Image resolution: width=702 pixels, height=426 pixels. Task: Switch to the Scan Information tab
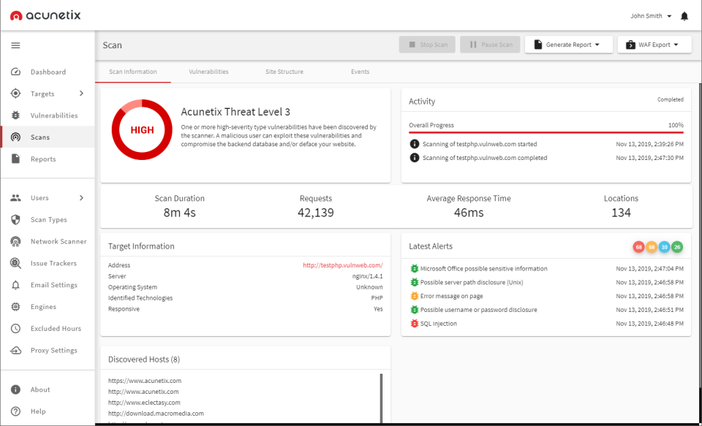(x=133, y=72)
